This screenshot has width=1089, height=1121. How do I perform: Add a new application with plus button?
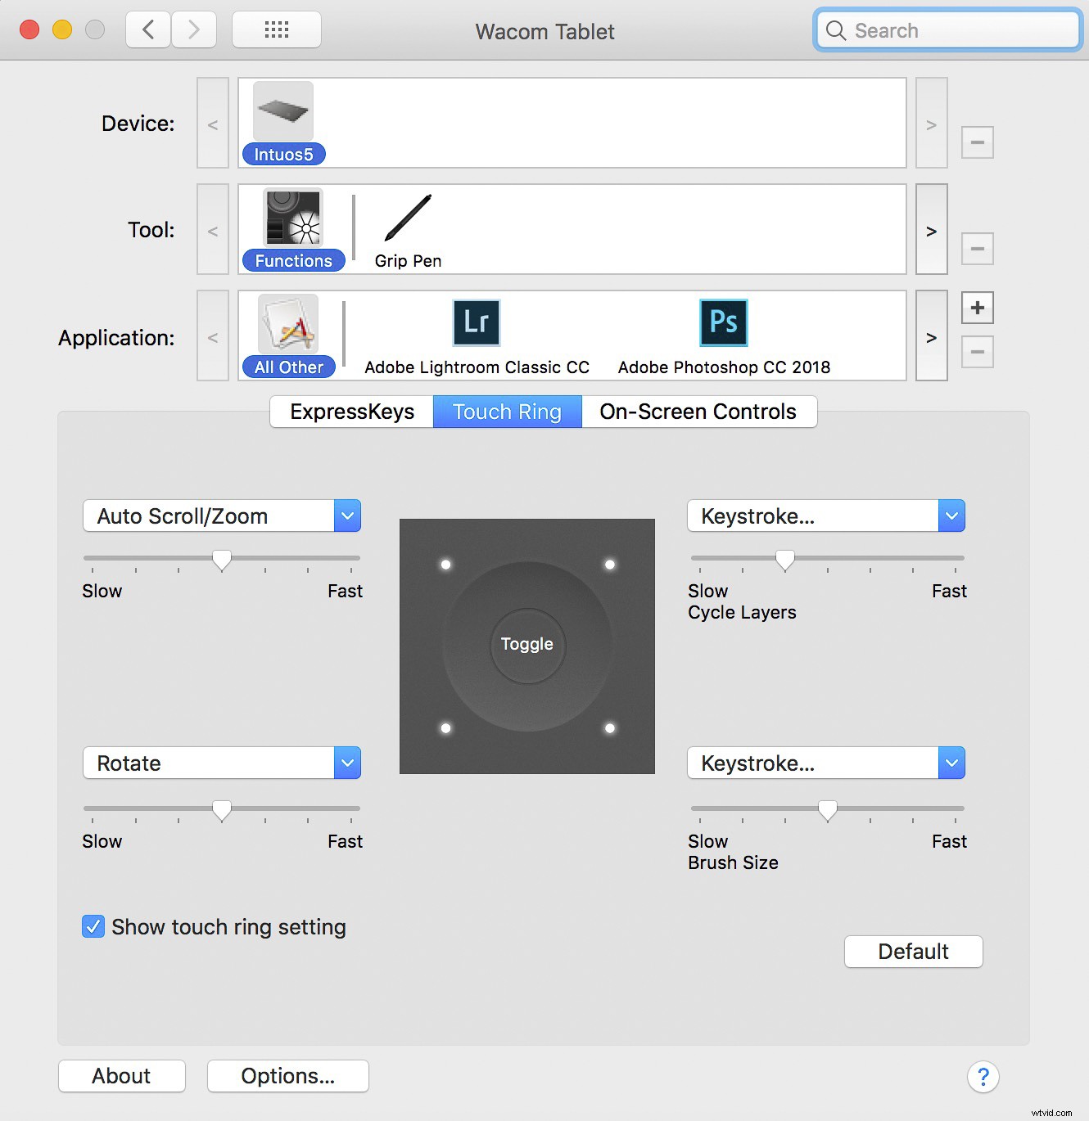[977, 308]
